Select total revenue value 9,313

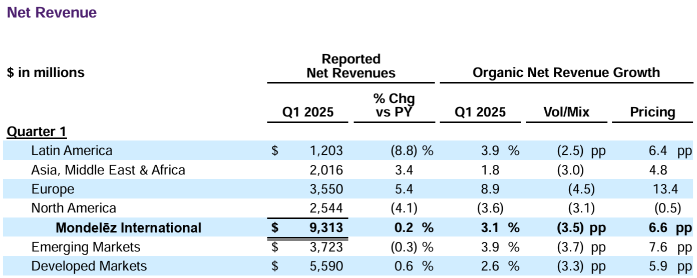[x=325, y=228]
